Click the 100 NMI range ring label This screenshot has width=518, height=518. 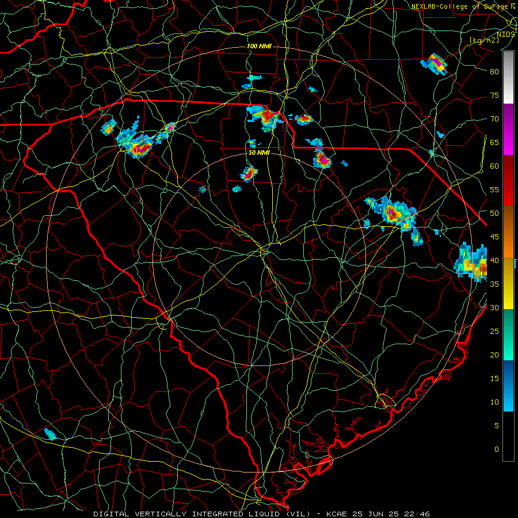pyautogui.click(x=259, y=46)
